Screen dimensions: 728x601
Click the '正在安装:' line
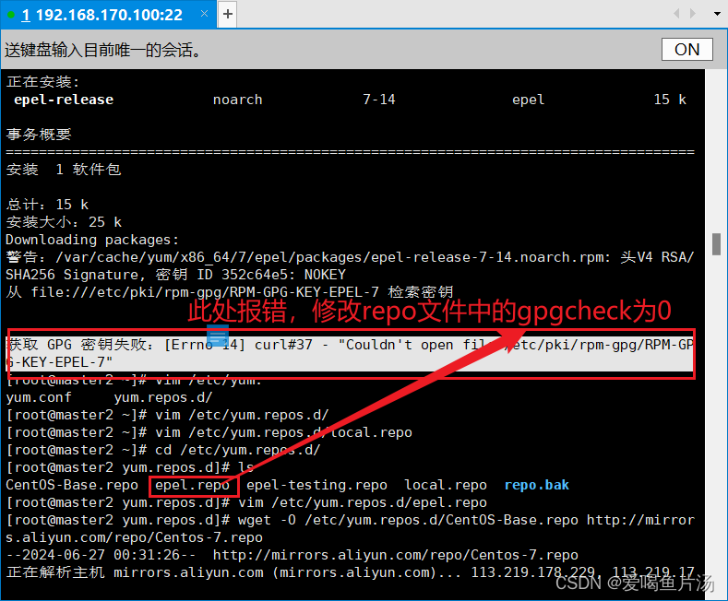pos(42,82)
